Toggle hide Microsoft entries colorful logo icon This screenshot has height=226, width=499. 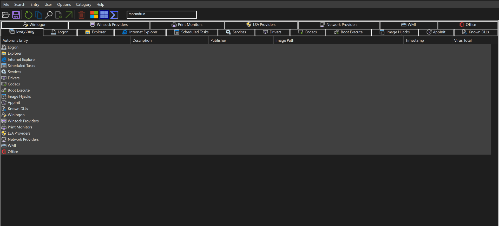94,15
